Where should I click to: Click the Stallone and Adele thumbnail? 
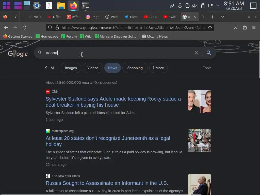(x=200, y=101)
